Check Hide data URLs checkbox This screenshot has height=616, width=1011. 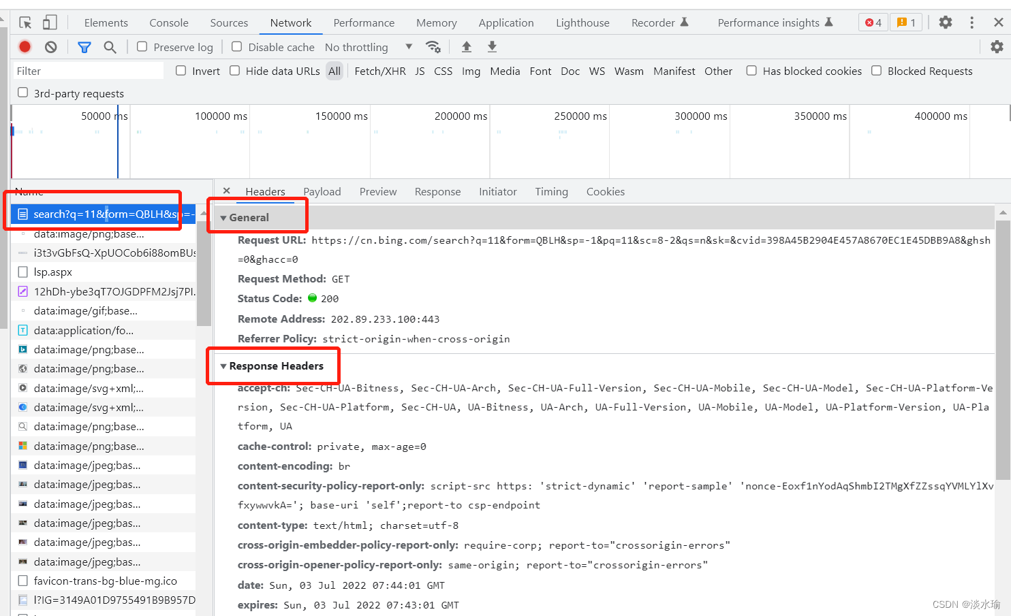tap(234, 71)
